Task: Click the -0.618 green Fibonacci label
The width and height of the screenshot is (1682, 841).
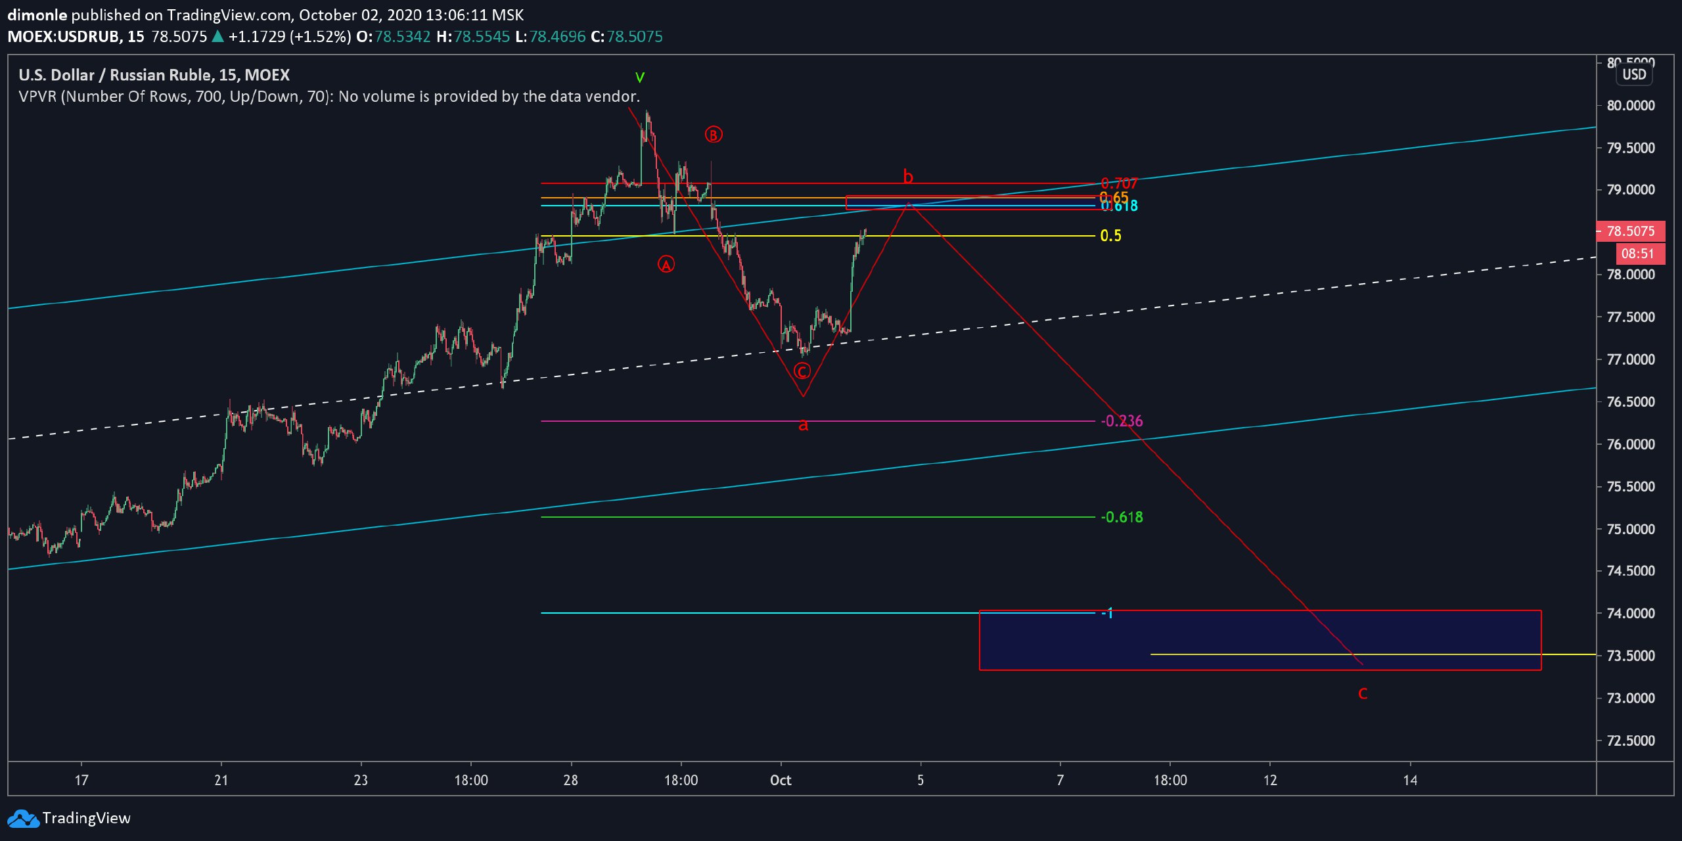Action: tap(1122, 517)
